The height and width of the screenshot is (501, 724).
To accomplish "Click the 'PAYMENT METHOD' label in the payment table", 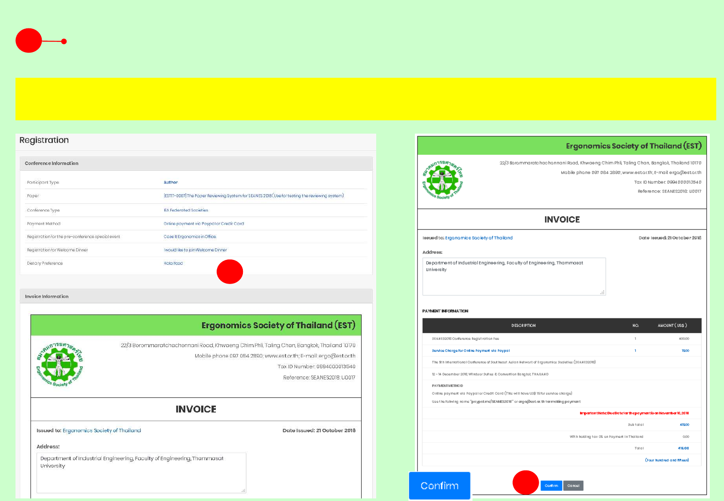I will click(x=448, y=385).
